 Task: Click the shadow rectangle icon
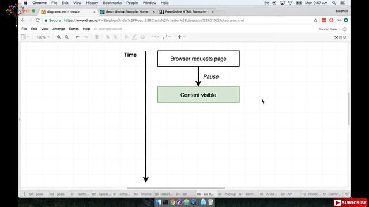[x=142, y=37]
